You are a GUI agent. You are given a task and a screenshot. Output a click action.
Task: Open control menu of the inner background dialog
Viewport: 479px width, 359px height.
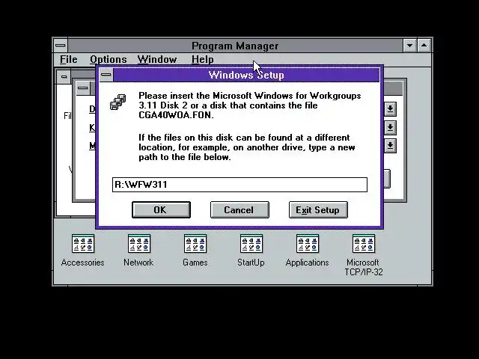click(83, 88)
